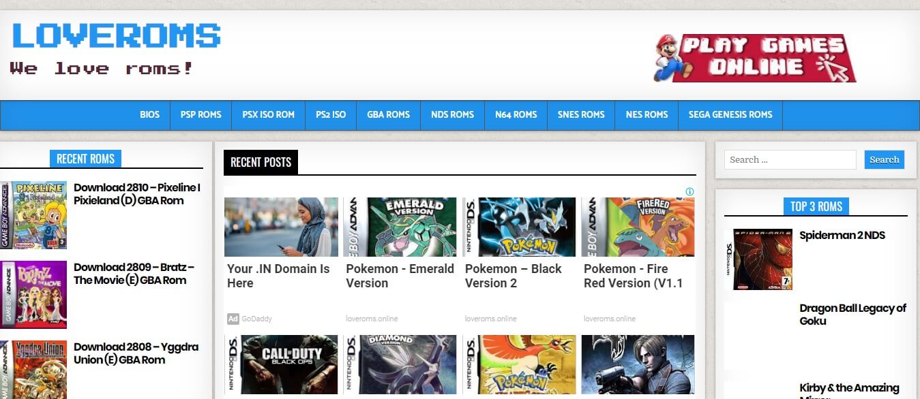Screen dimensions: 920x399
Task: Click the Pixeline I Pixieland box art thumbnail
Action: pyautogui.click(x=34, y=214)
